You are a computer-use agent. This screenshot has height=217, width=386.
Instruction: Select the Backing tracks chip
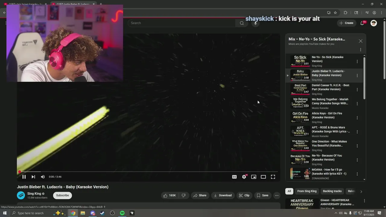(332, 191)
